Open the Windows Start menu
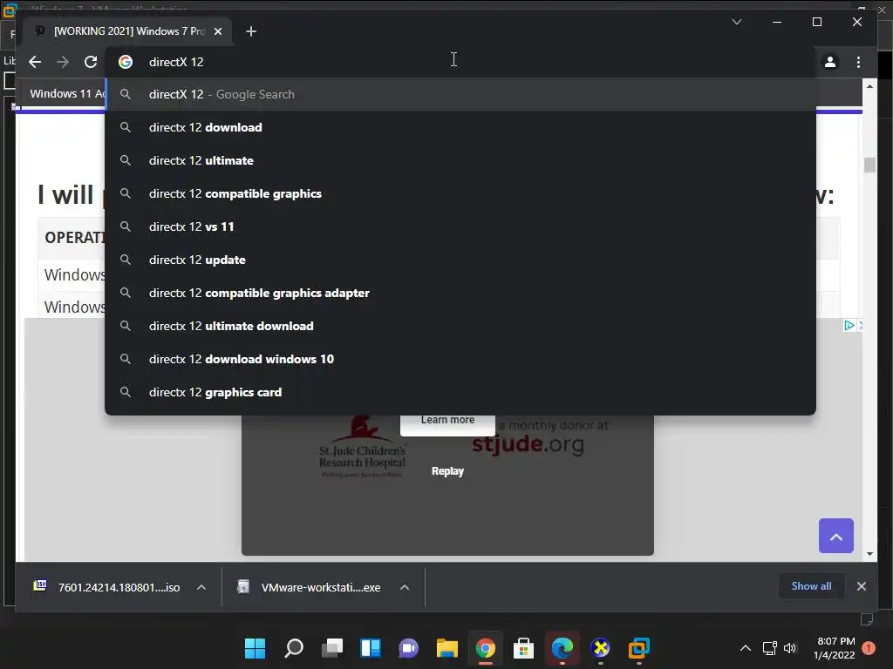 click(x=255, y=648)
